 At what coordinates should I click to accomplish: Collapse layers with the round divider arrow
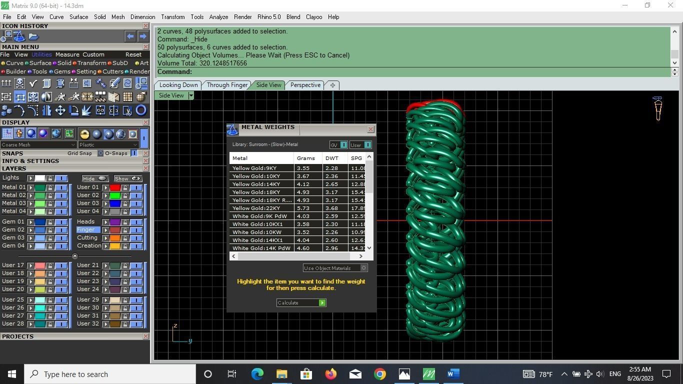click(75, 256)
